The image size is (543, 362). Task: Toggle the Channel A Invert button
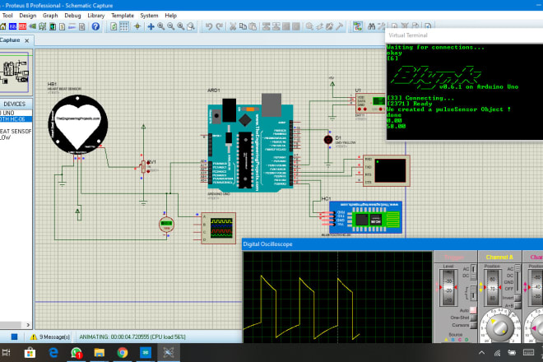point(517,298)
